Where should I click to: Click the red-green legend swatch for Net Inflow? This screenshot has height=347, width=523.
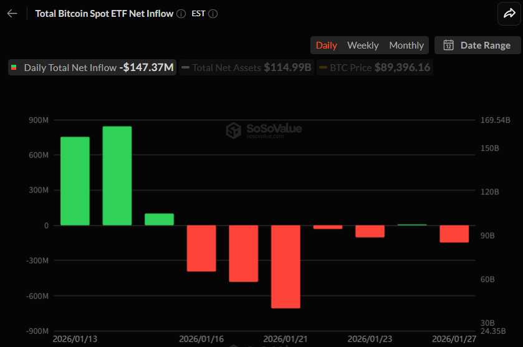14,67
